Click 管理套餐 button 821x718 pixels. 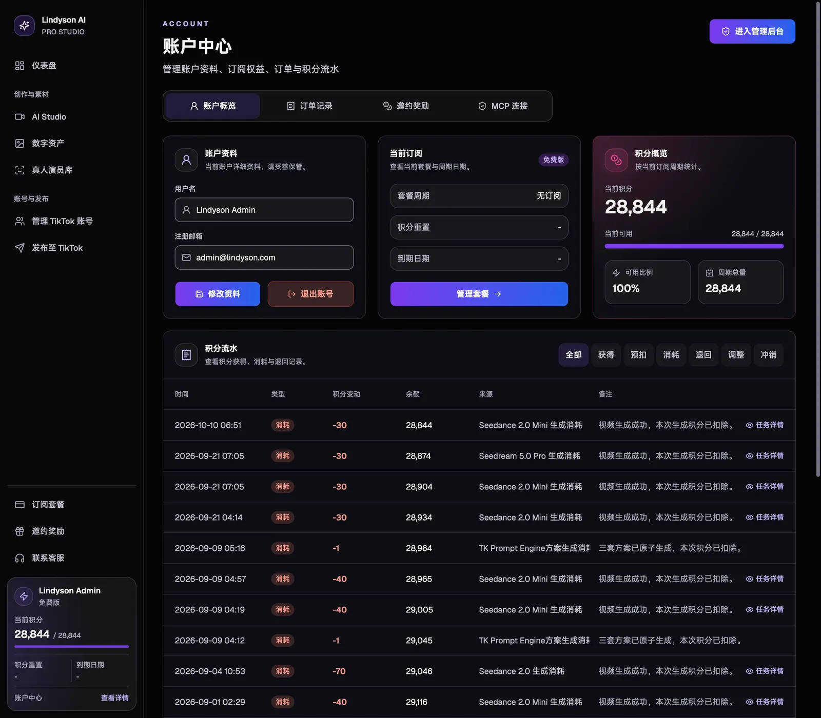[x=479, y=294]
